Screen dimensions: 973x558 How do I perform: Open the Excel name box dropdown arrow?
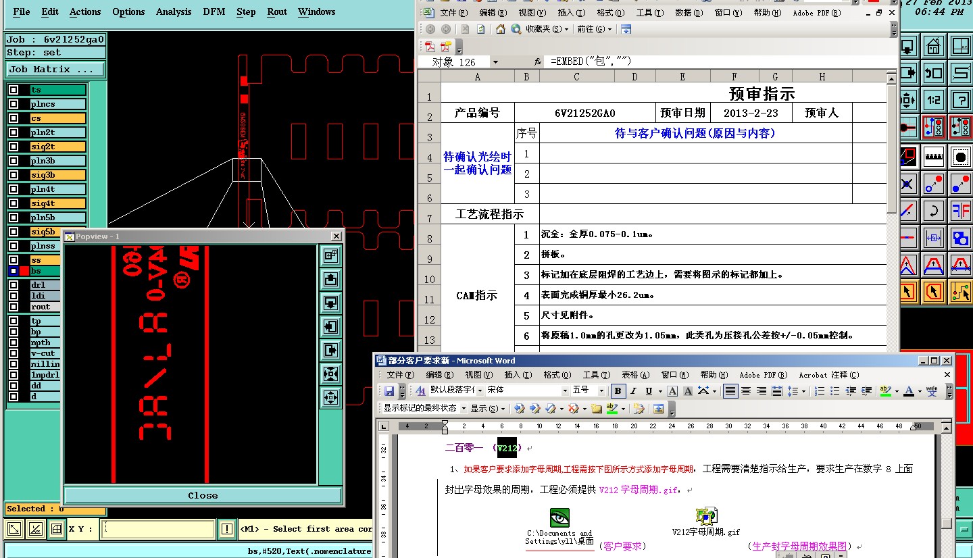(495, 62)
